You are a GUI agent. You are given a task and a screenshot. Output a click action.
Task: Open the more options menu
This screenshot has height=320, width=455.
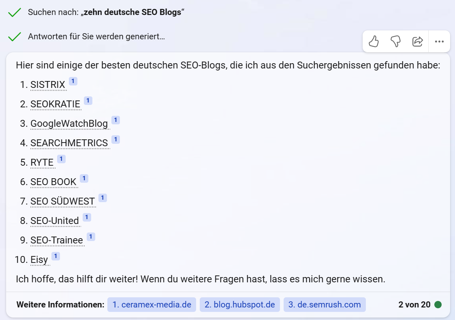(x=440, y=41)
